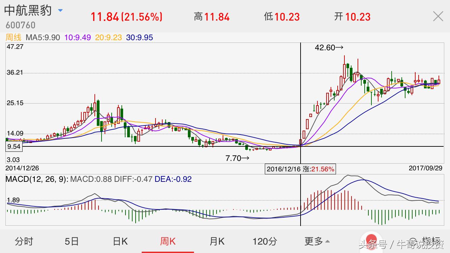Click the blue 30:9.95 moving average value
Image resolution: width=450 pixels, height=253 pixels.
(140, 37)
